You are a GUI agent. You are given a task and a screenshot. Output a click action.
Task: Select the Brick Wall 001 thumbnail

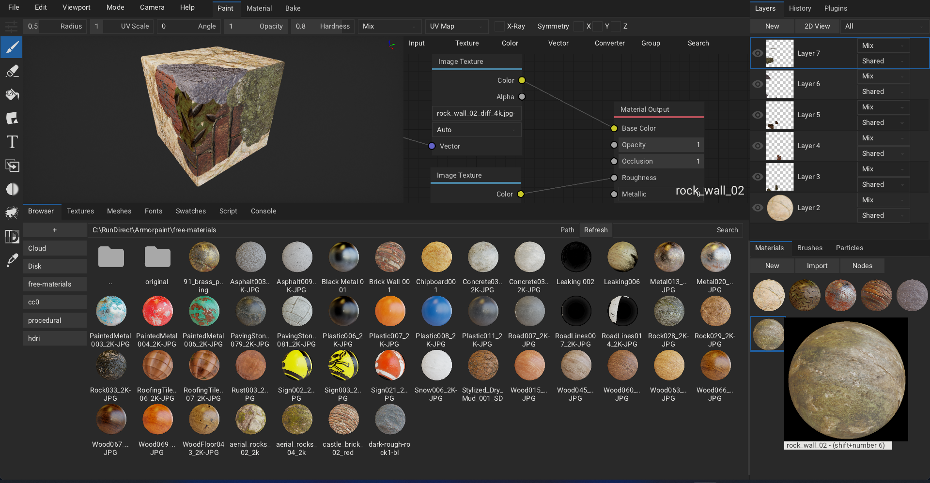389,257
